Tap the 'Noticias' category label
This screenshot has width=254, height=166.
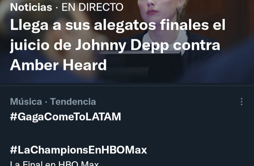coord(31,7)
